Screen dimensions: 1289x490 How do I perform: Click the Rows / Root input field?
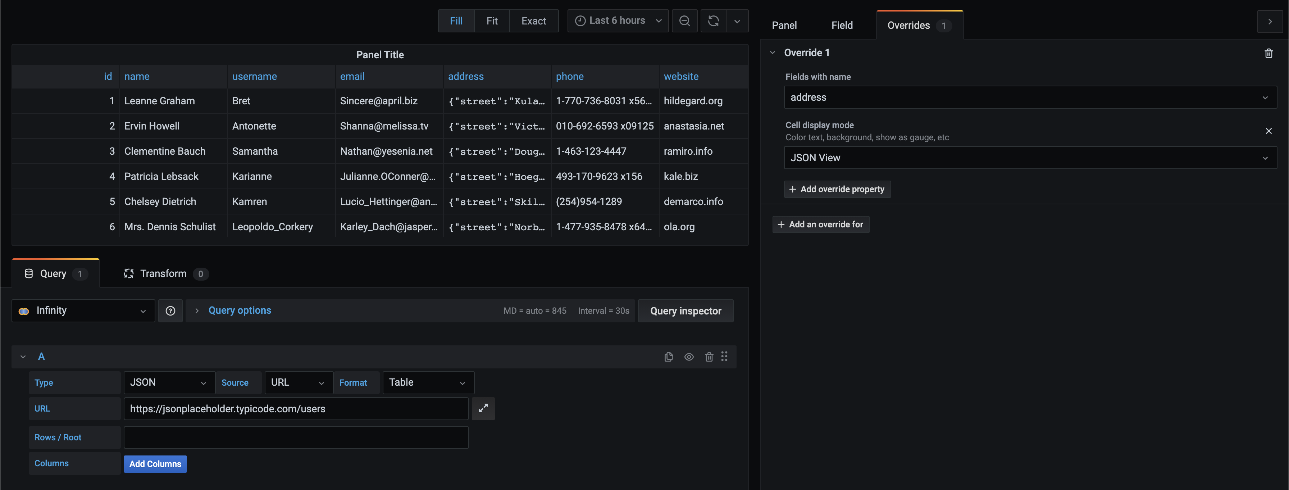296,437
